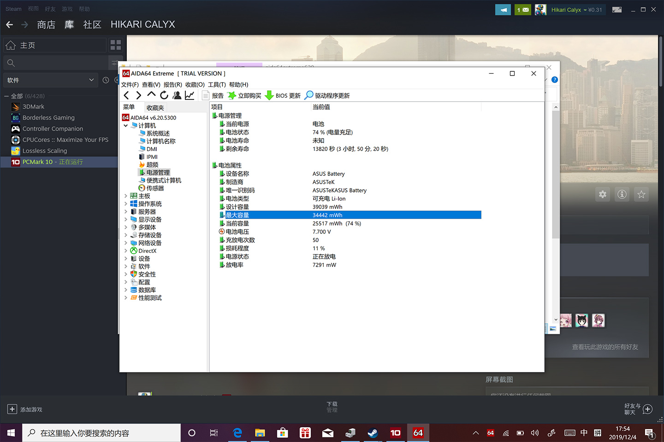This screenshot has height=442, width=664.
Task: Favorite the game with star icon
Action: [641, 194]
